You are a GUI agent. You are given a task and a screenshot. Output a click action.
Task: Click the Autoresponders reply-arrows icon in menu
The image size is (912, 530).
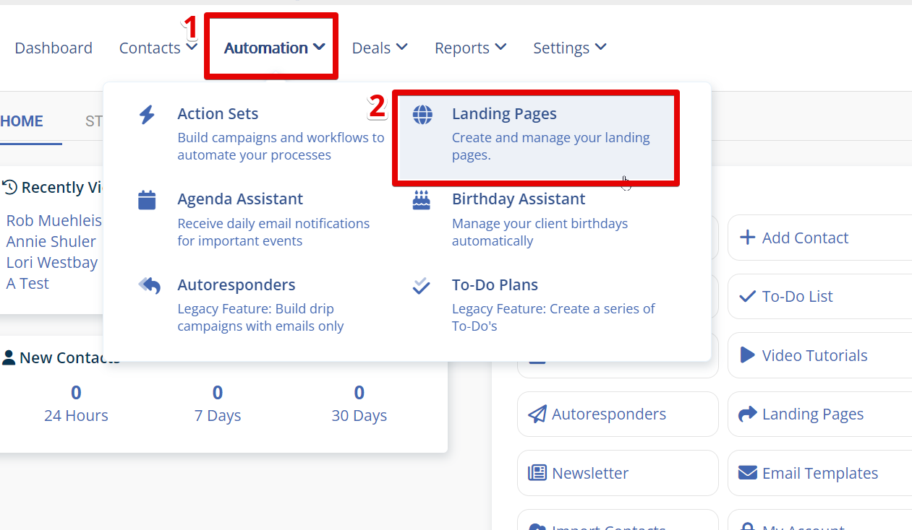149,285
